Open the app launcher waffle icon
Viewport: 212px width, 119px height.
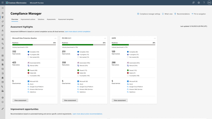click(x=3, y=3)
